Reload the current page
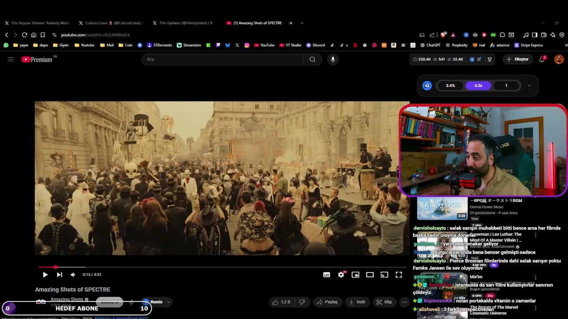The height and width of the screenshot is (319, 568). pyautogui.click(x=24, y=35)
